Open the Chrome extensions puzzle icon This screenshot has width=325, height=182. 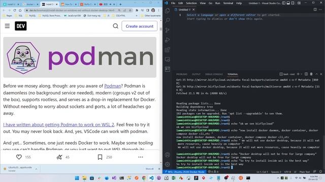[x=137, y=10]
